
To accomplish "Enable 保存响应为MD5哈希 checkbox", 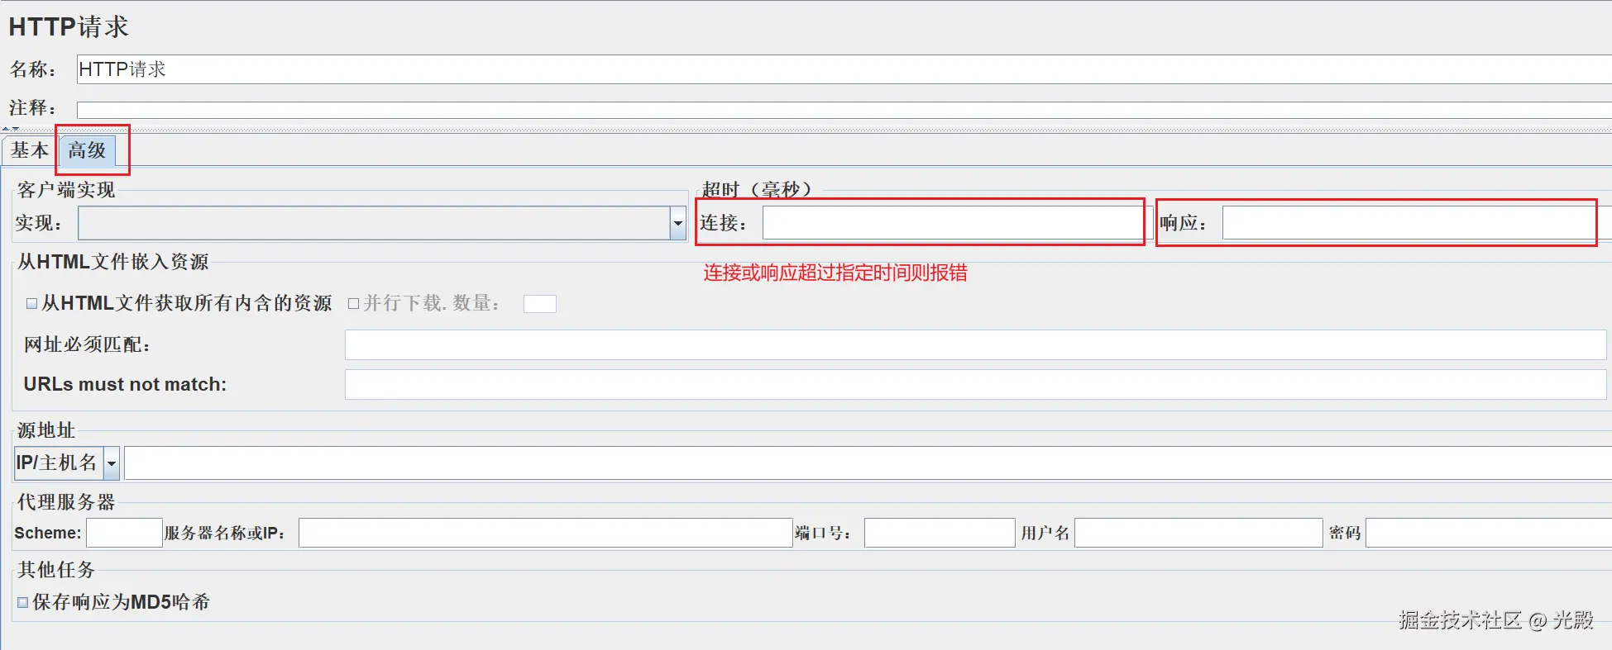I will pyautogui.click(x=23, y=602).
